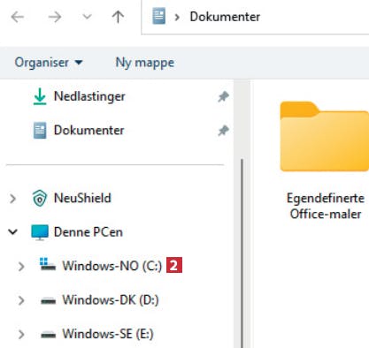Open recent locations dropdown chevron
Screen dimensions: 369x348
pos(87,17)
